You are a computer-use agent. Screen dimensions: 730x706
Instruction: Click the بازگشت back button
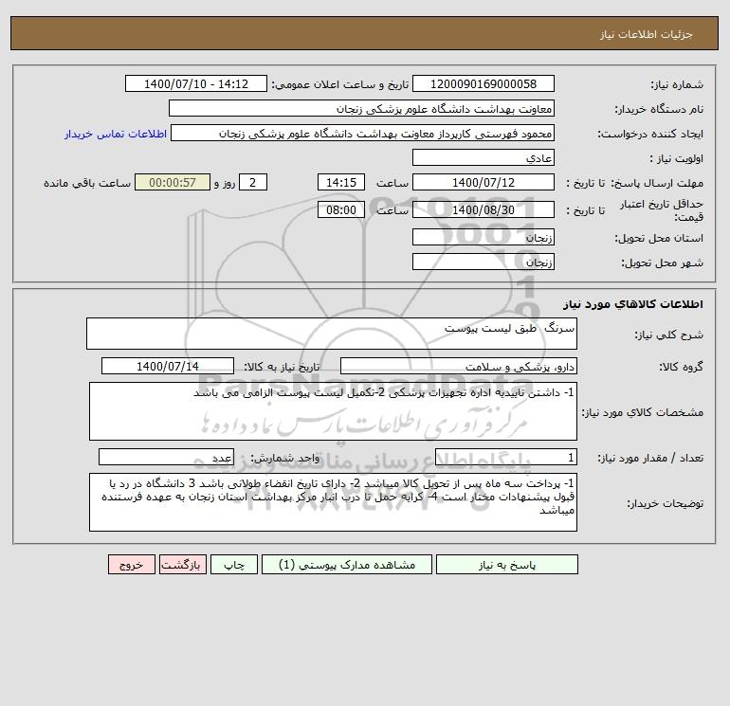tap(182, 565)
